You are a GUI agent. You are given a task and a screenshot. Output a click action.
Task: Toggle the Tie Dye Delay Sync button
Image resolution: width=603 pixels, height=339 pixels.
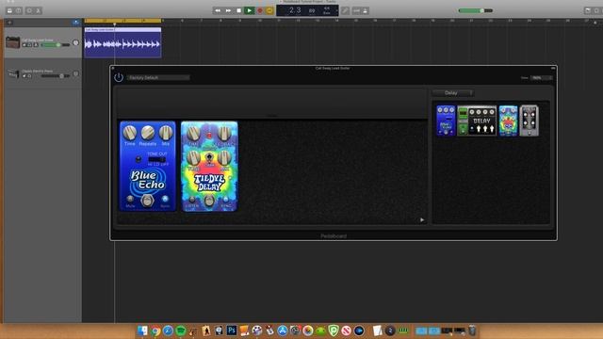(226, 200)
